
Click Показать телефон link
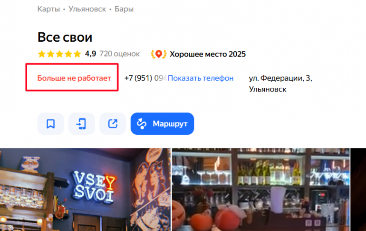201,78
